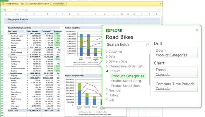This screenshot has height=117, width=205.
Task: Click the Australia bar in Bikes chart
Action: coord(88,45)
